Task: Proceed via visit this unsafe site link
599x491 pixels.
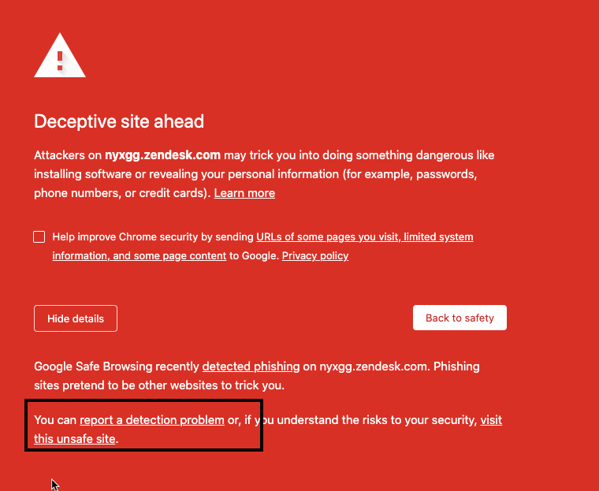Action: [75, 438]
